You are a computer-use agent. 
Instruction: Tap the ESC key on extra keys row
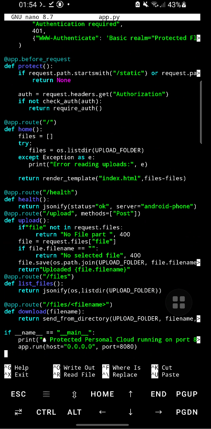tap(18, 394)
